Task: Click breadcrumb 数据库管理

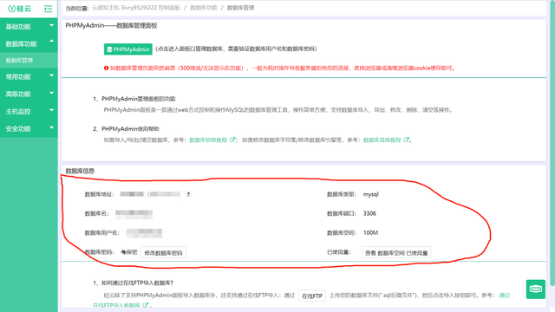Action: point(240,8)
